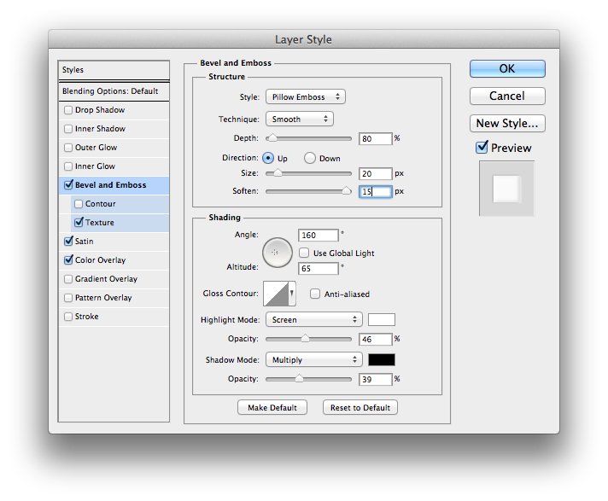Turn on the Stroke checkbox
The width and height of the screenshot is (608, 501).
(x=68, y=317)
